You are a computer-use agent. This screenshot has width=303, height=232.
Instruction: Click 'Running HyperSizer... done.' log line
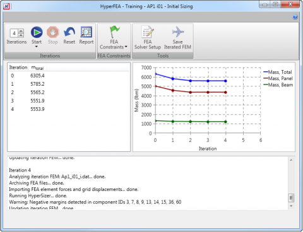pyautogui.click(x=38, y=196)
